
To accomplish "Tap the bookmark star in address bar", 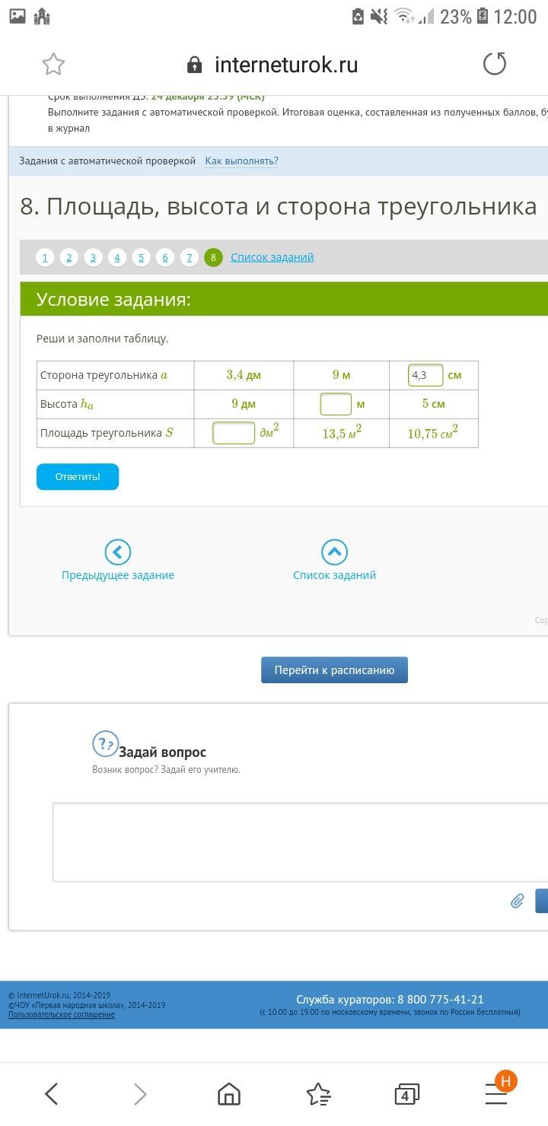I will [53, 65].
